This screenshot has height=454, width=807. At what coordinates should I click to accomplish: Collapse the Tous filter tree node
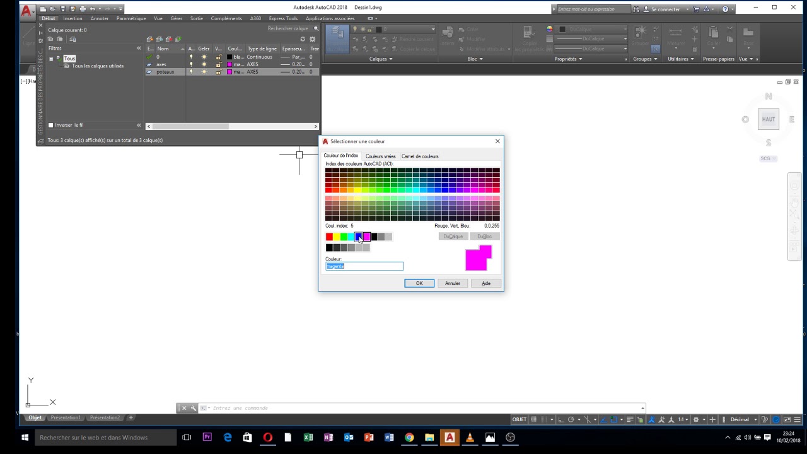point(51,59)
